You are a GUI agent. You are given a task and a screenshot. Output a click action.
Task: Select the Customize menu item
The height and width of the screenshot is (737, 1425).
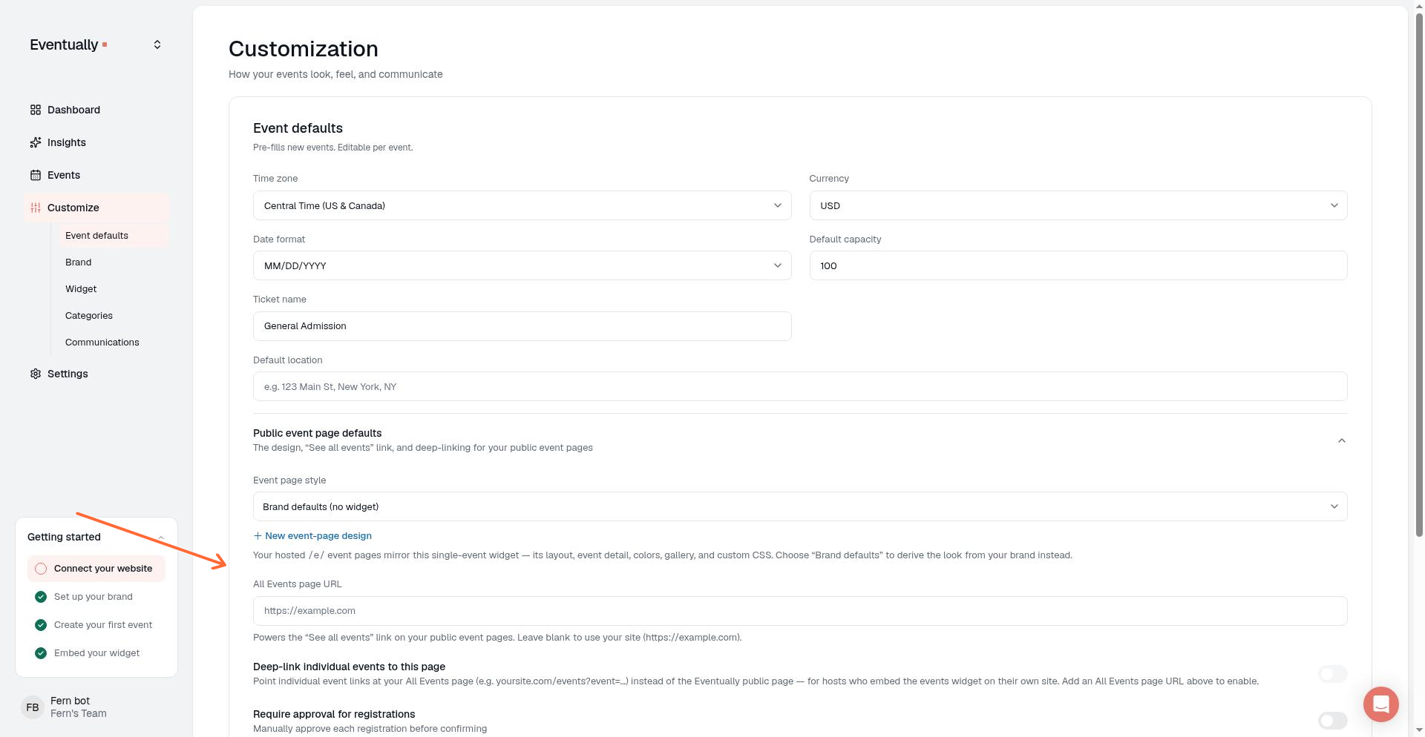96,208
